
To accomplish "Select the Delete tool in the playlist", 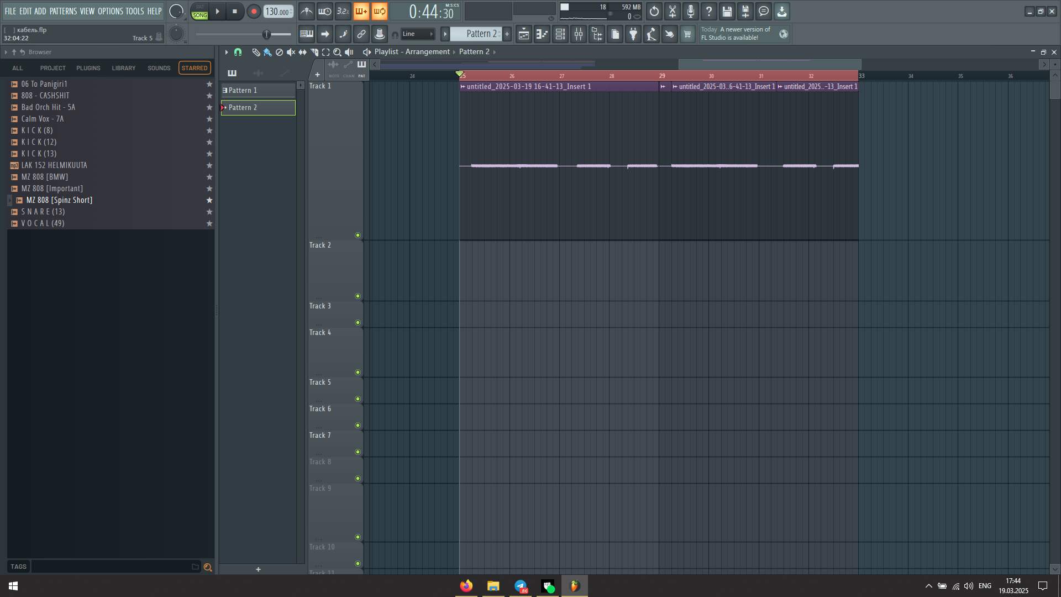I will point(279,52).
